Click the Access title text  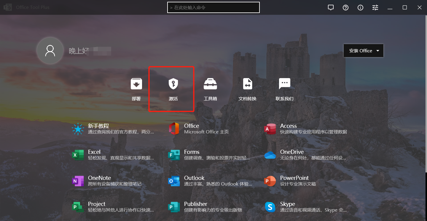(289, 126)
